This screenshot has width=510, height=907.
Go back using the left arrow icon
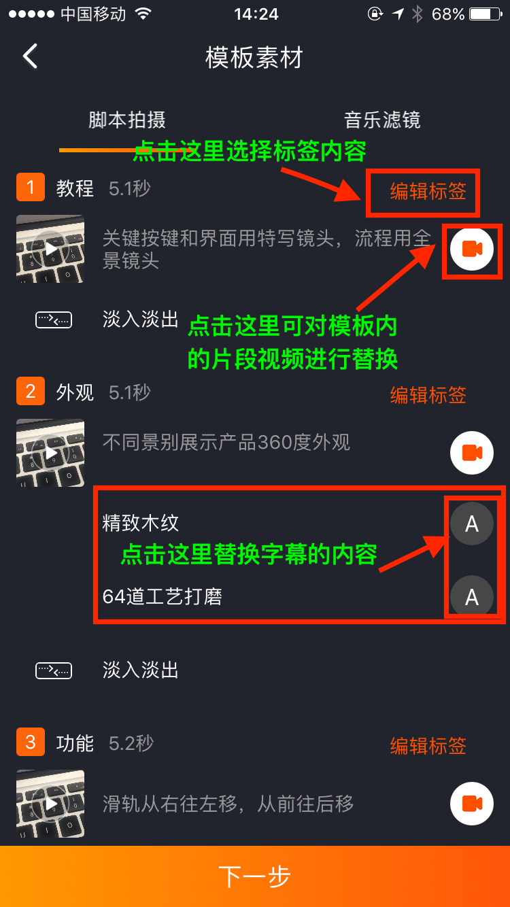pos(30,56)
